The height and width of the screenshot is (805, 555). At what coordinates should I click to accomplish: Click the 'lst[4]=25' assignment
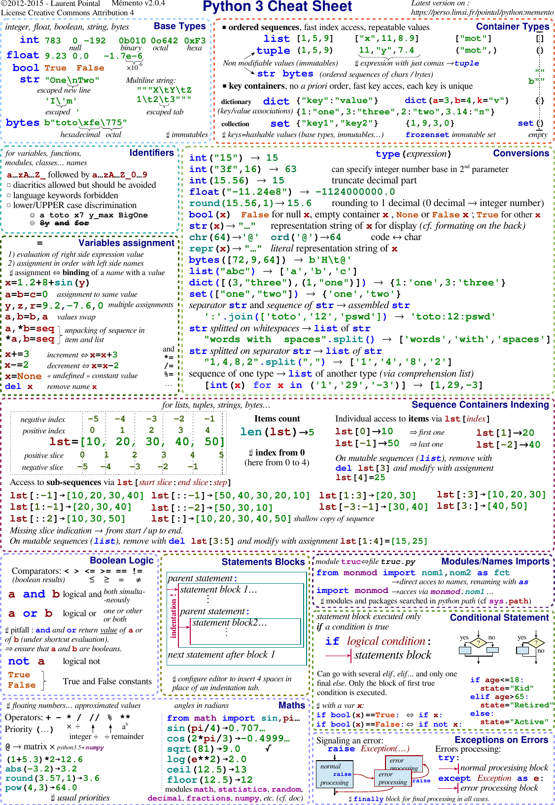pos(360,477)
